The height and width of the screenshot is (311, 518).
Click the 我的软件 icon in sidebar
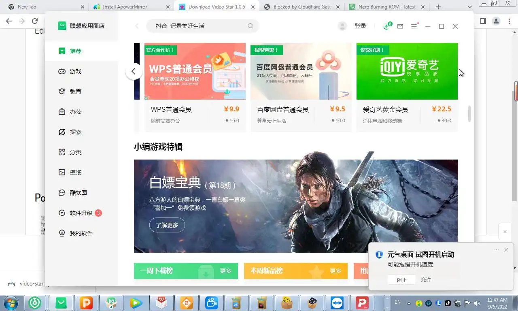tap(62, 233)
